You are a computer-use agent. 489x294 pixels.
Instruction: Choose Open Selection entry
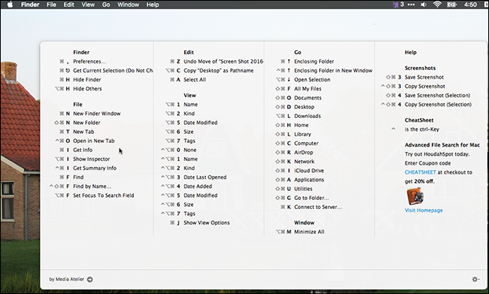(x=312, y=80)
